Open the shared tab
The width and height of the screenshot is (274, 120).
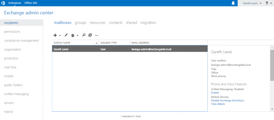coord(131,23)
